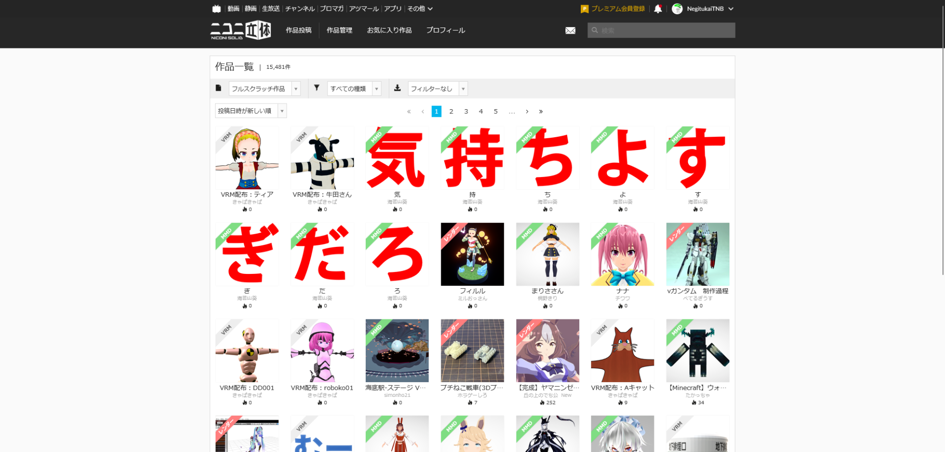Screen dimensions: 945x452
Task: Click the search magnifier icon
Action: (x=595, y=31)
